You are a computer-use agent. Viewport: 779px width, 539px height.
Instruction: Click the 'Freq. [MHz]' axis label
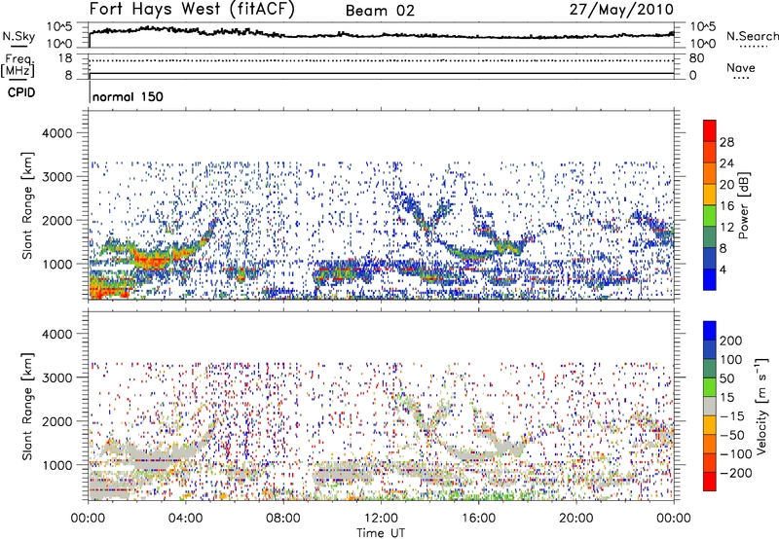tap(18, 65)
